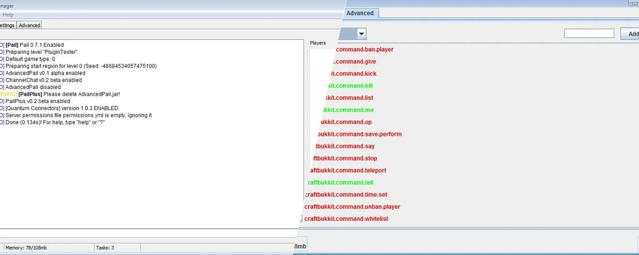Screen dimensions: 639x255
Task: Click the Done (0.134s) log line
Action: [53, 123]
